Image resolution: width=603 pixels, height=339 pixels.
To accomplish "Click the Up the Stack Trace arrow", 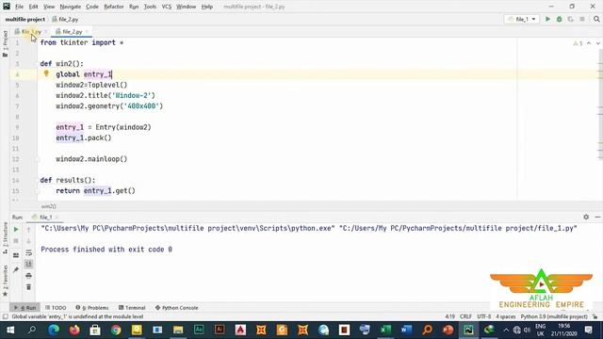I will pyautogui.click(x=28, y=230).
